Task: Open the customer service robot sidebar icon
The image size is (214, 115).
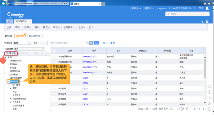Action: pyautogui.click(x=209, y=86)
